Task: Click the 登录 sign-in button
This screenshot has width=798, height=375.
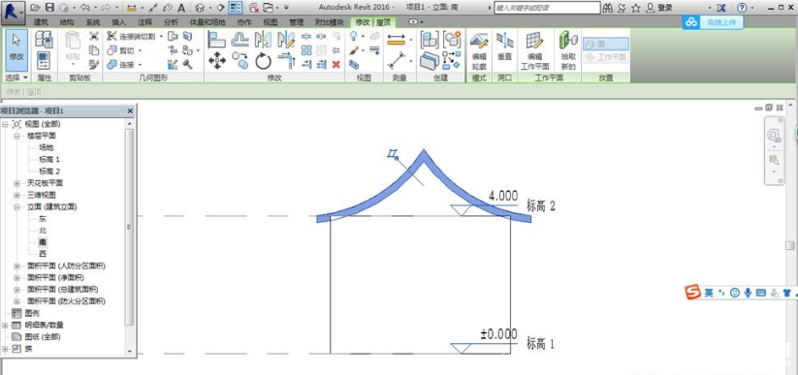Action: [x=659, y=8]
